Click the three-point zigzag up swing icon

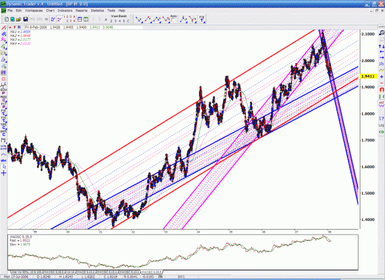pyautogui.click(x=157, y=19)
